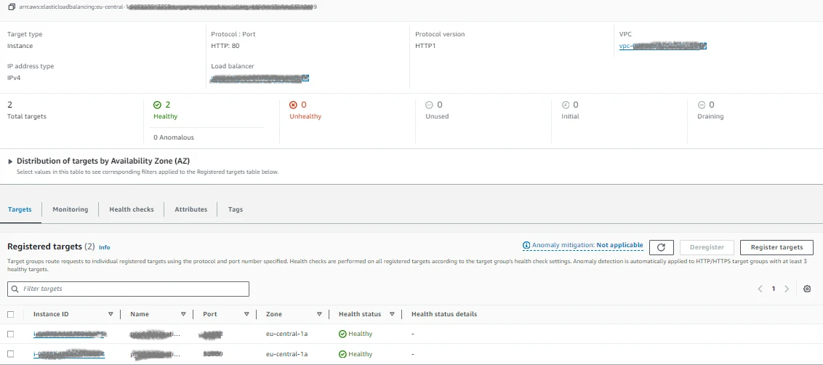Sort by Instance ID column
Screen dimensions: 823x365
[x=111, y=315]
